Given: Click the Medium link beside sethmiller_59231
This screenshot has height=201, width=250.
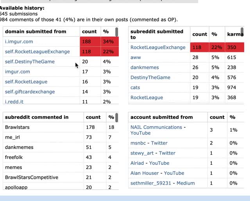Looking at the screenshot, I should tap(186, 183).
